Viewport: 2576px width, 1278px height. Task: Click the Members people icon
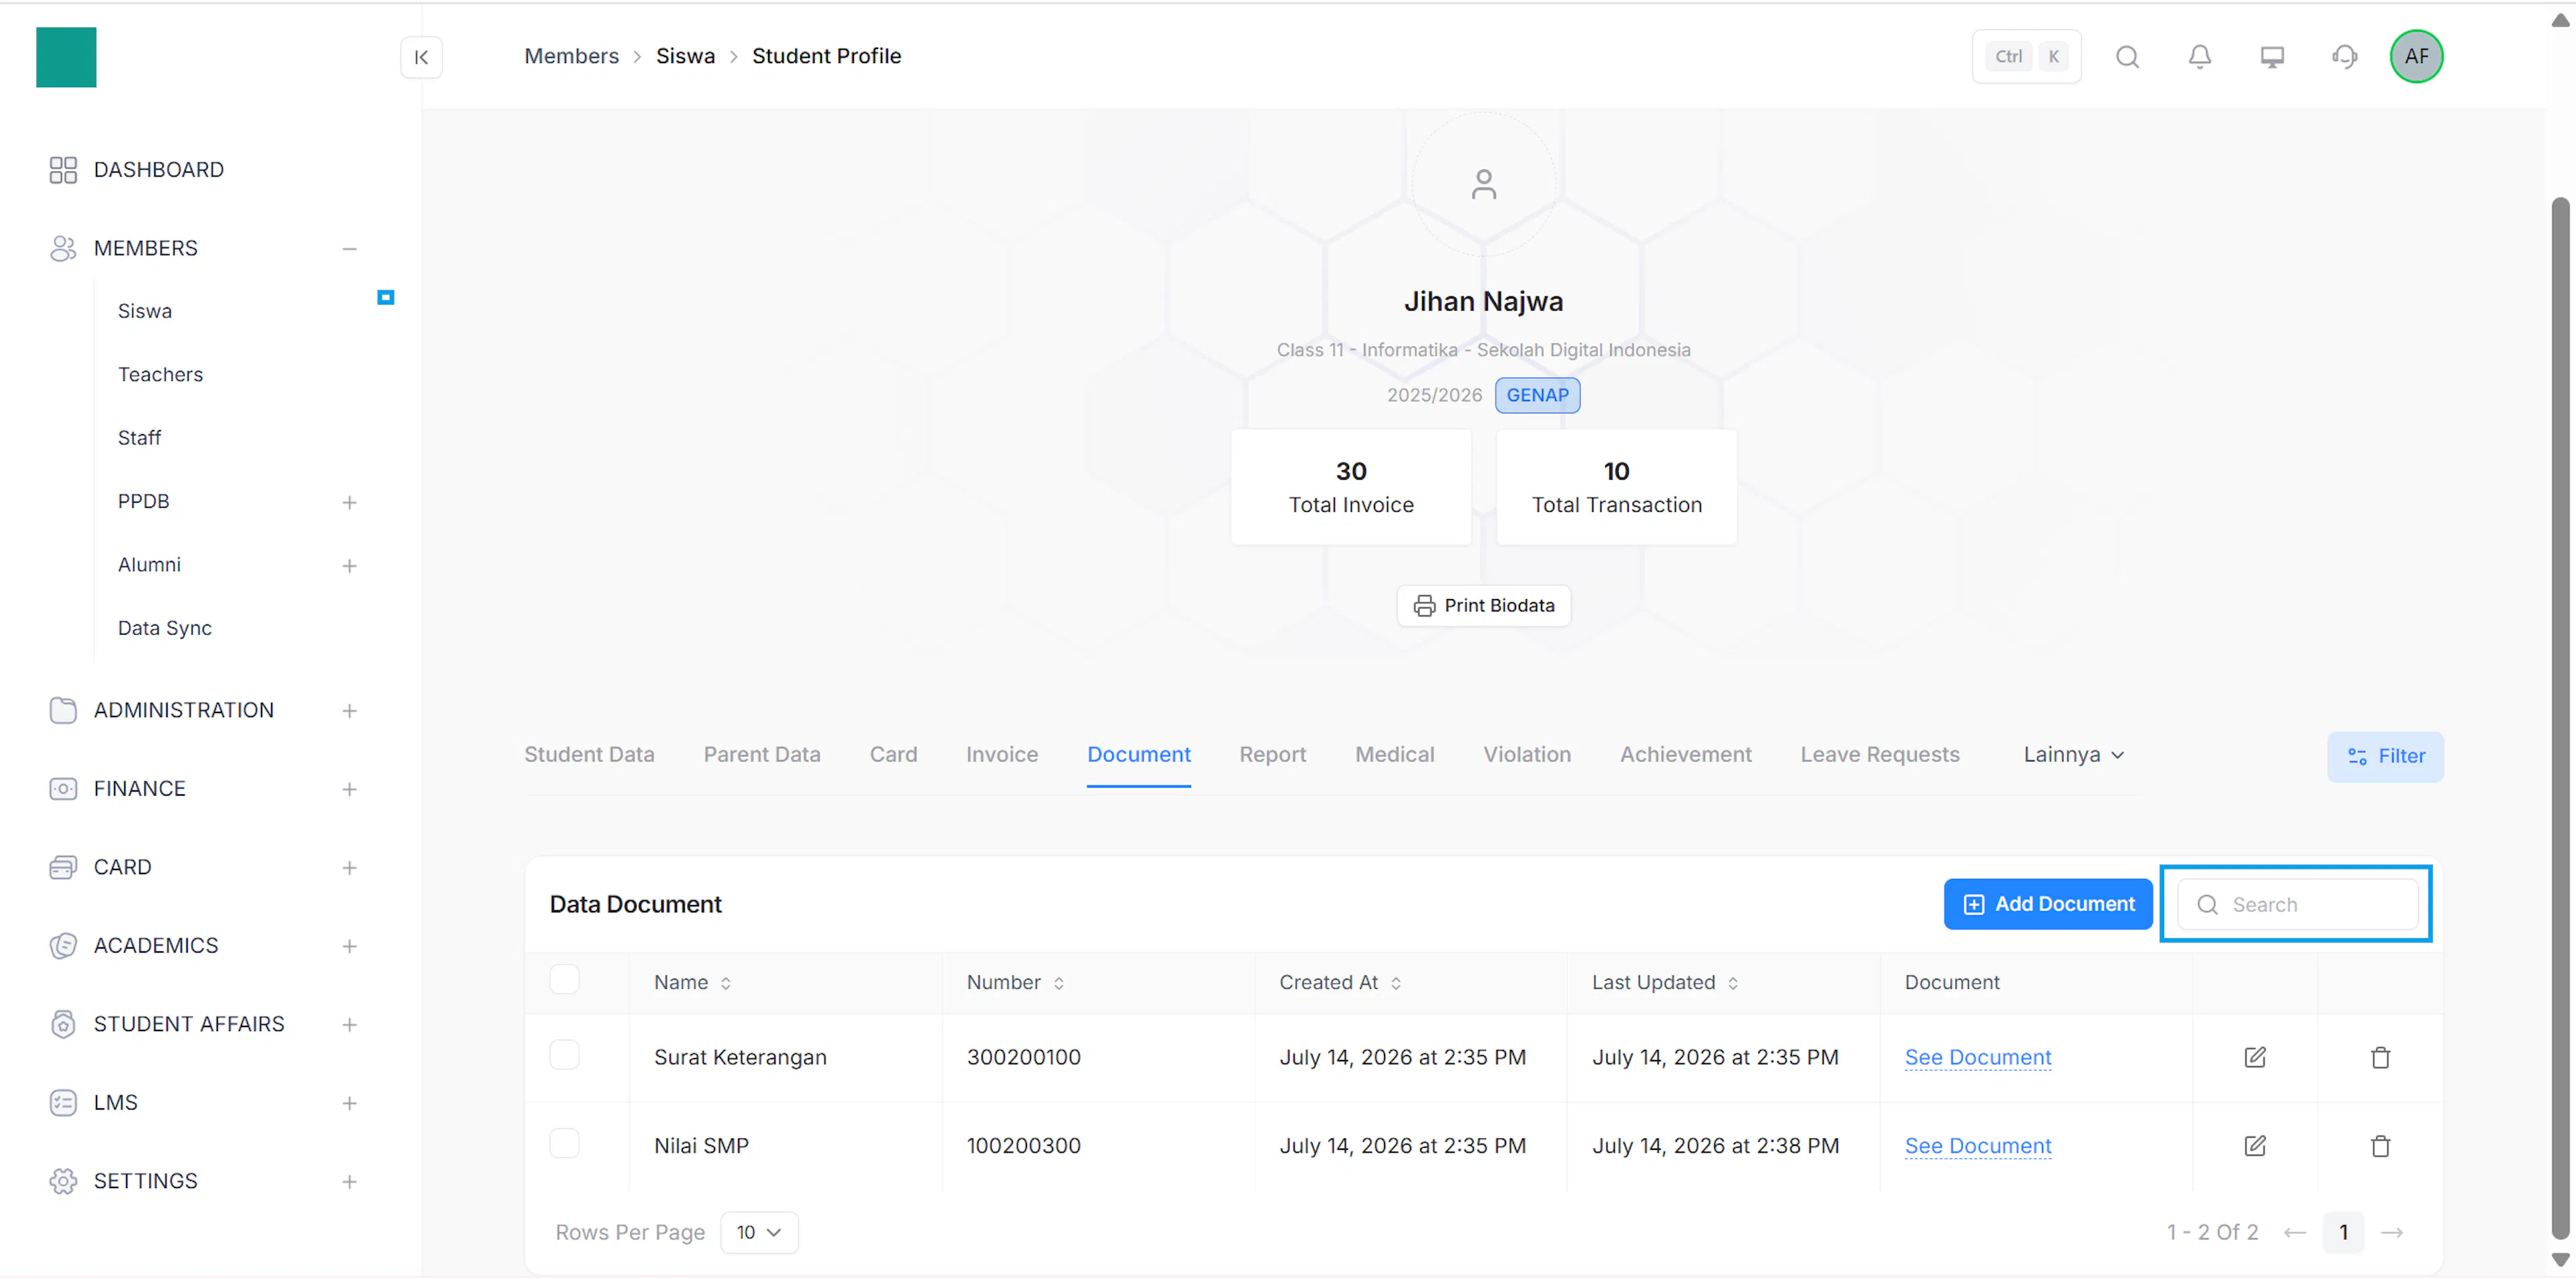coord(63,248)
